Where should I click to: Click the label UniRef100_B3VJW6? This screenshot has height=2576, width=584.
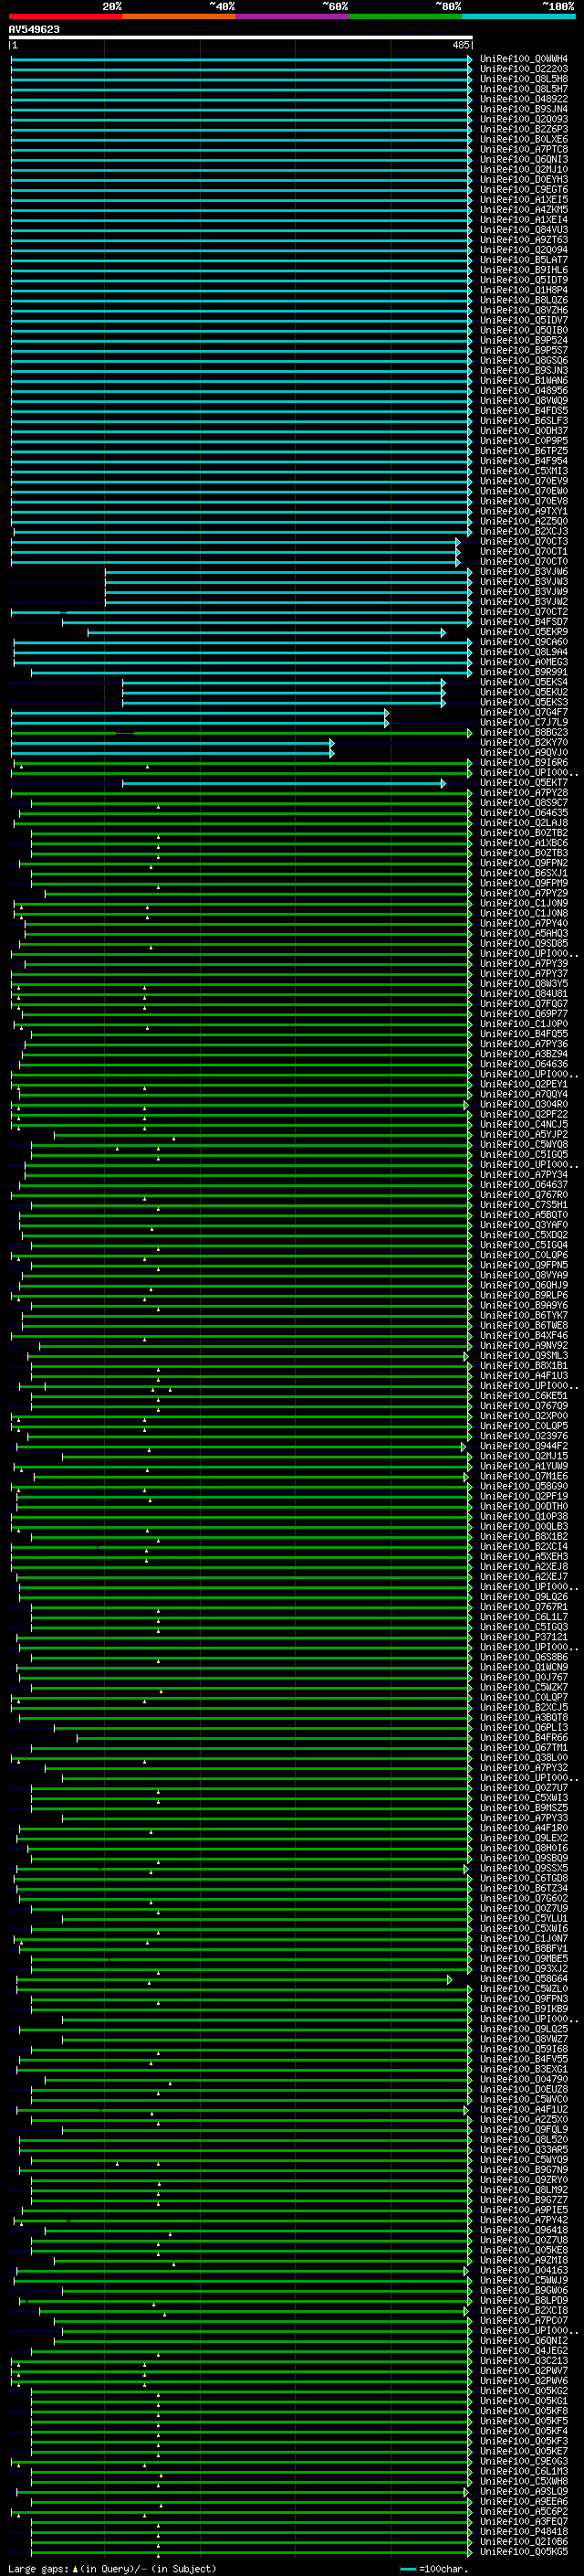(524, 572)
